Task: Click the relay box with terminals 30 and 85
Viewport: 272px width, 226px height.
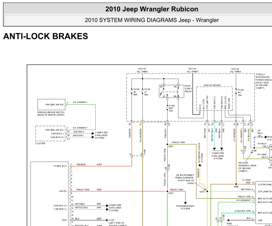Action: pyautogui.click(x=171, y=91)
